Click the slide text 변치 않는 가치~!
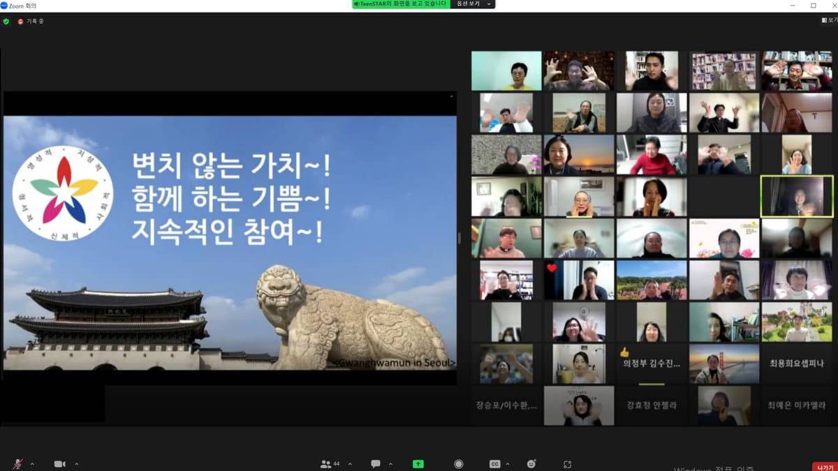838x471 pixels. tap(231, 167)
